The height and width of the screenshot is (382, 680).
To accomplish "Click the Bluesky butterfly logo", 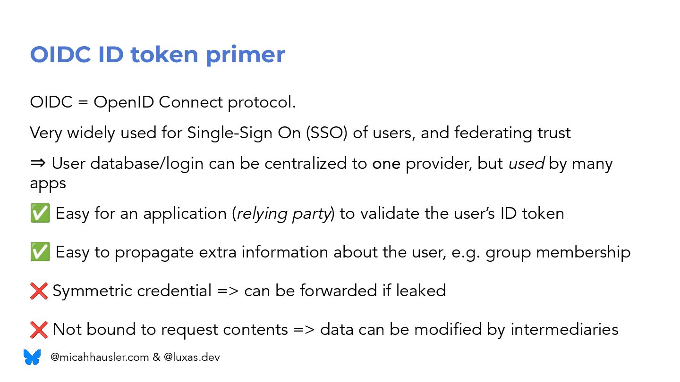I will coord(32,357).
